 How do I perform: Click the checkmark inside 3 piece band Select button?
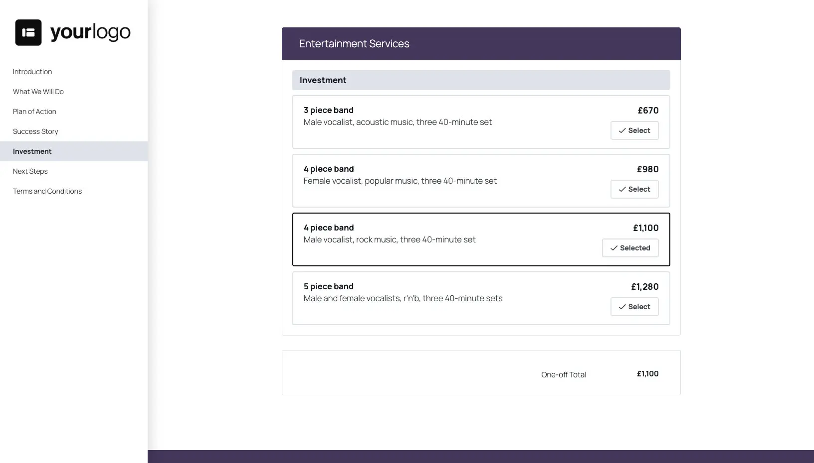(x=621, y=130)
